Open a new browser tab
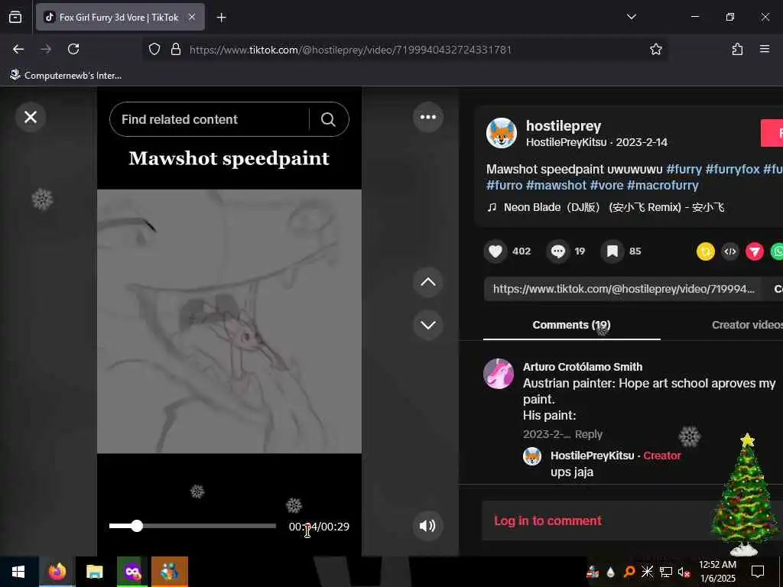Screen dimensions: 783x587 (x=221, y=18)
